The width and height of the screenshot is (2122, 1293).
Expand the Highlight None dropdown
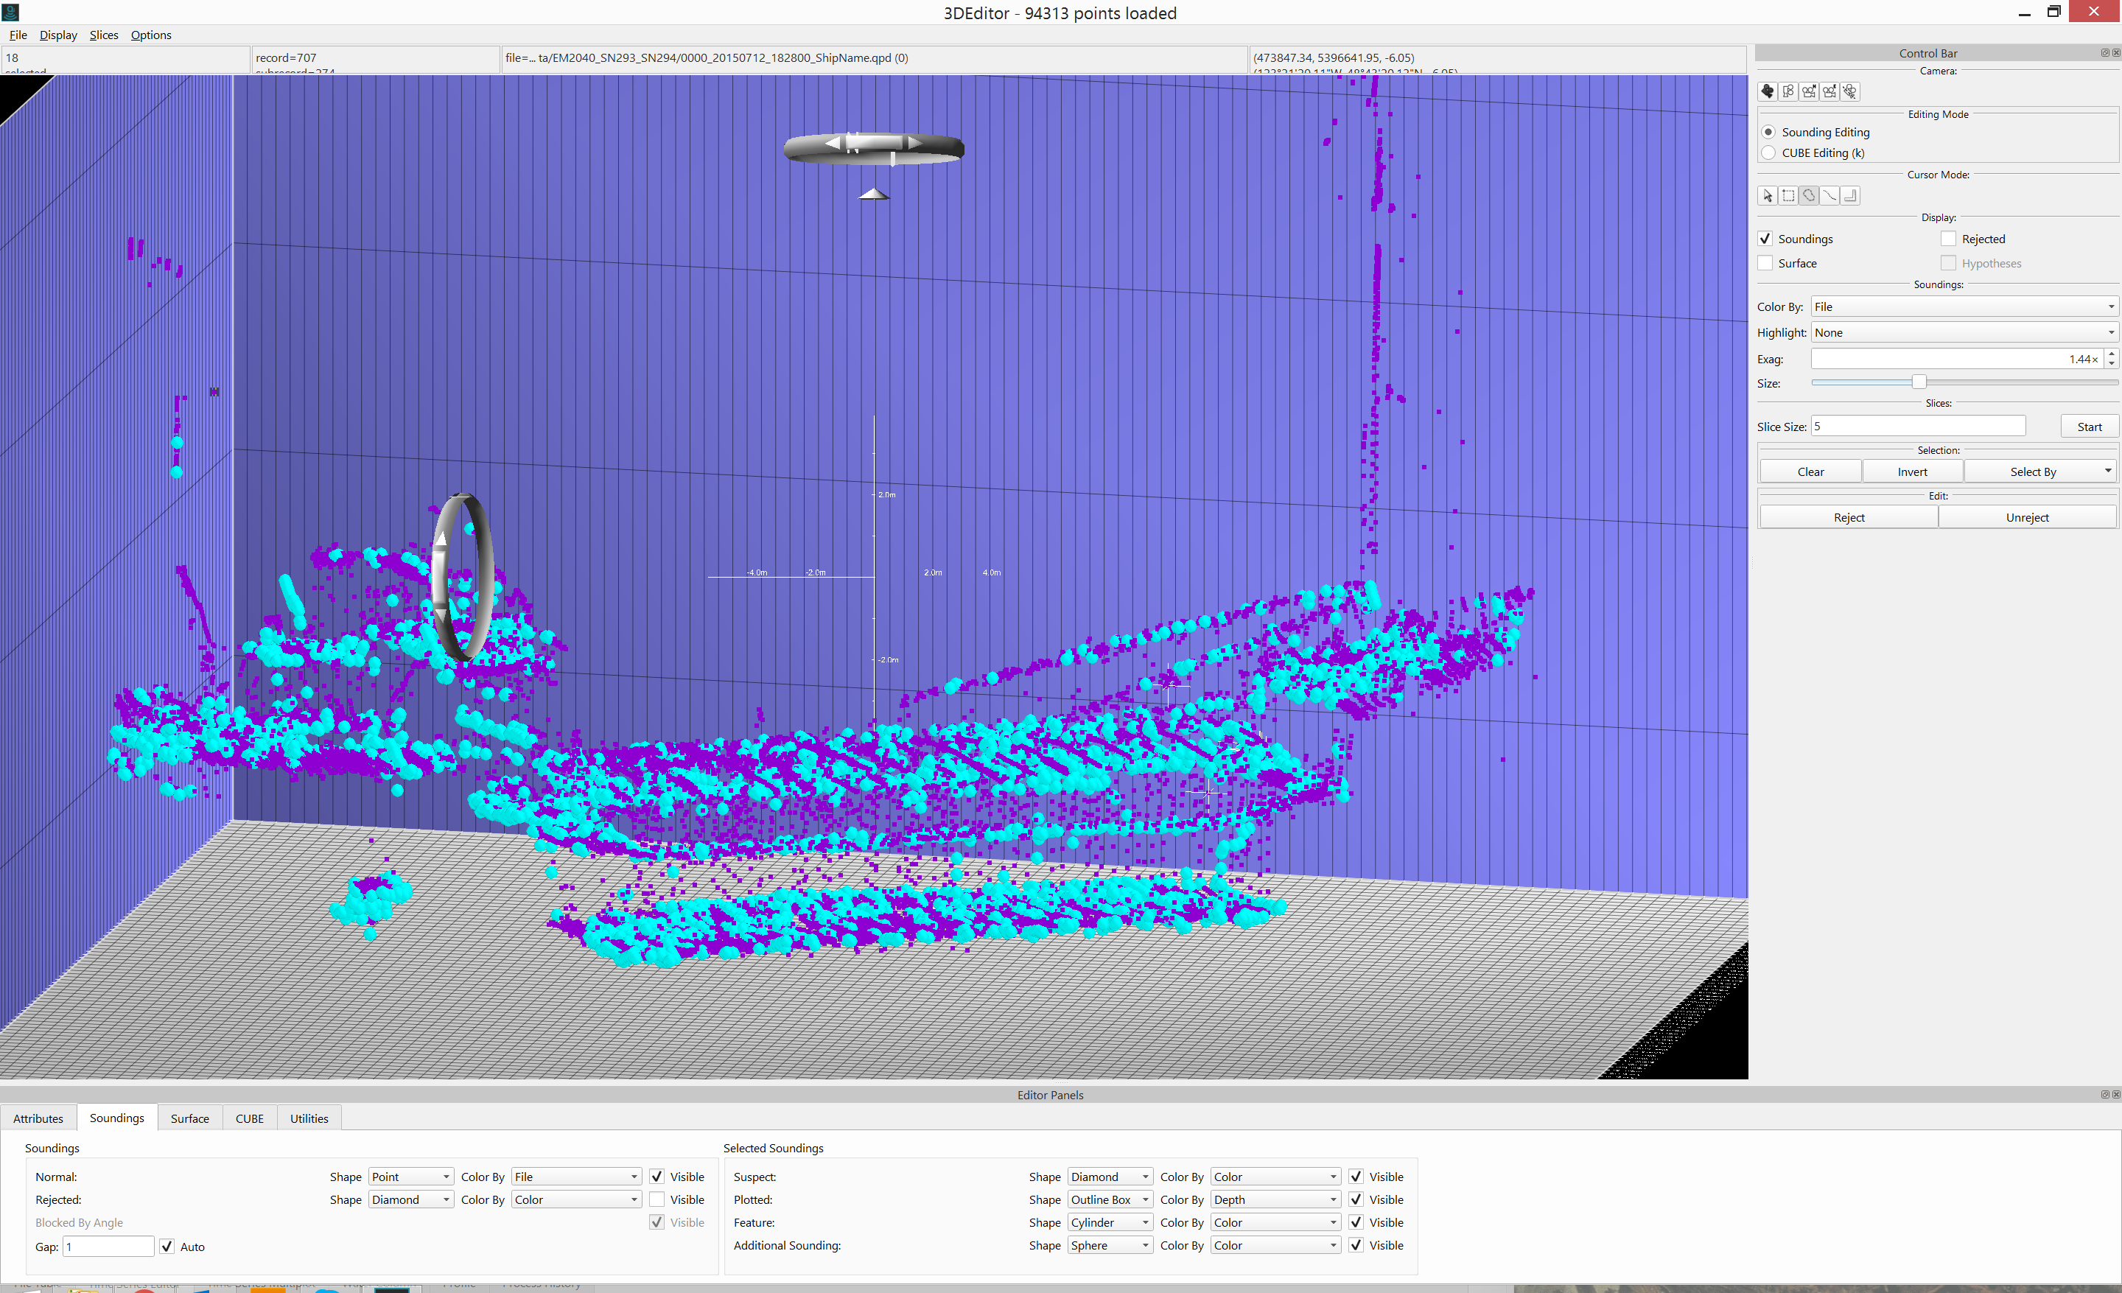1964,332
